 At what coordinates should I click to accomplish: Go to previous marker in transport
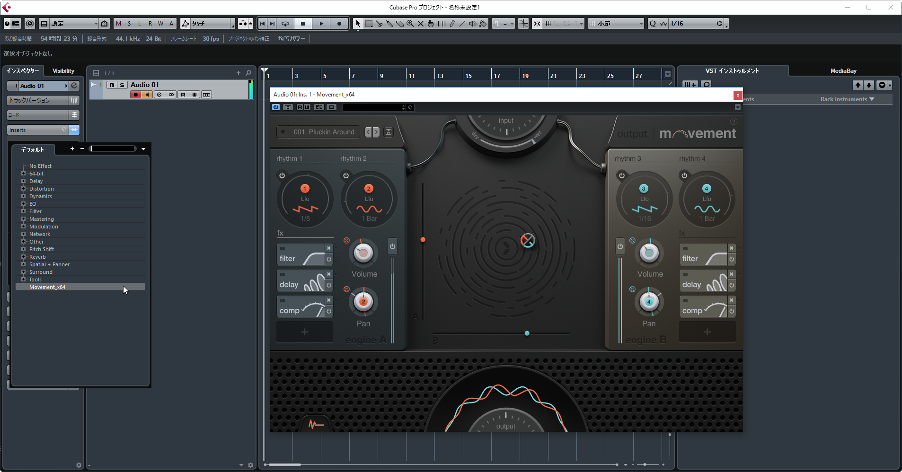point(262,23)
